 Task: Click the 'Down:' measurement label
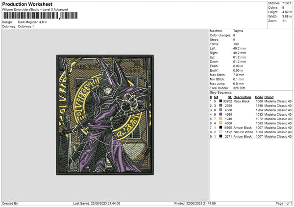point(214,62)
